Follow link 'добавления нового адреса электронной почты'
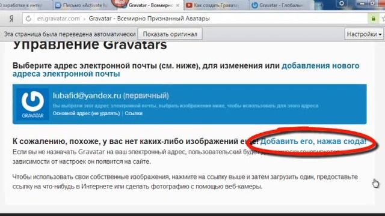 click(x=186, y=70)
